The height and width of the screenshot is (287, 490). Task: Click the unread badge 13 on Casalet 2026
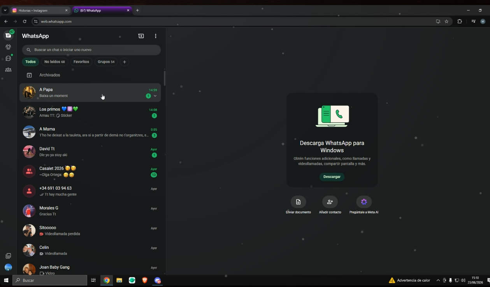tap(154, 175)
